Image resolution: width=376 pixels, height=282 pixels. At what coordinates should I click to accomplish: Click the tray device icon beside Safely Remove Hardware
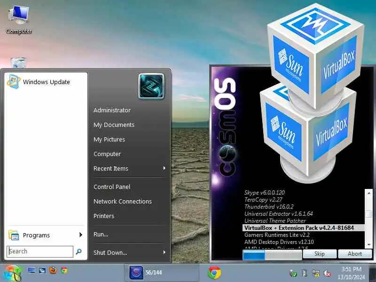[304, 274]
